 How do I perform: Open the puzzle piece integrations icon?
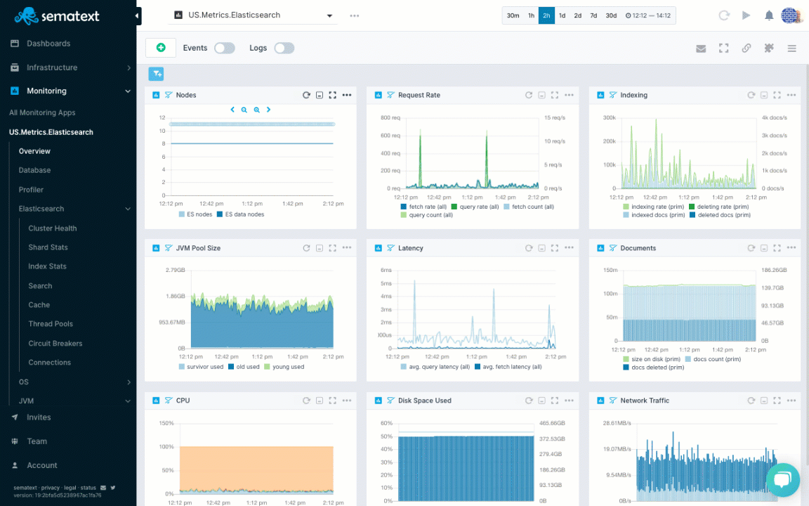click(x=769, y=48)
